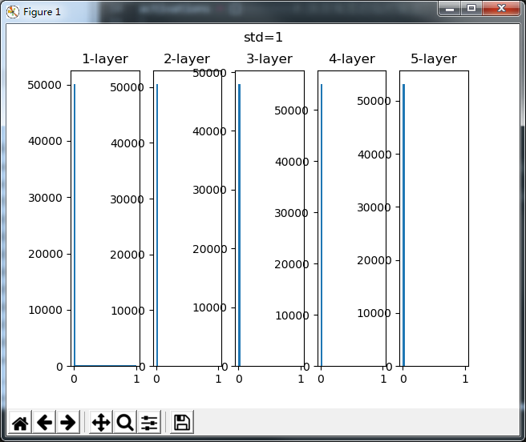This screenshot has height=442, width=526.
Task: Click the Figure 1 window title text
Action: (42, 12)
